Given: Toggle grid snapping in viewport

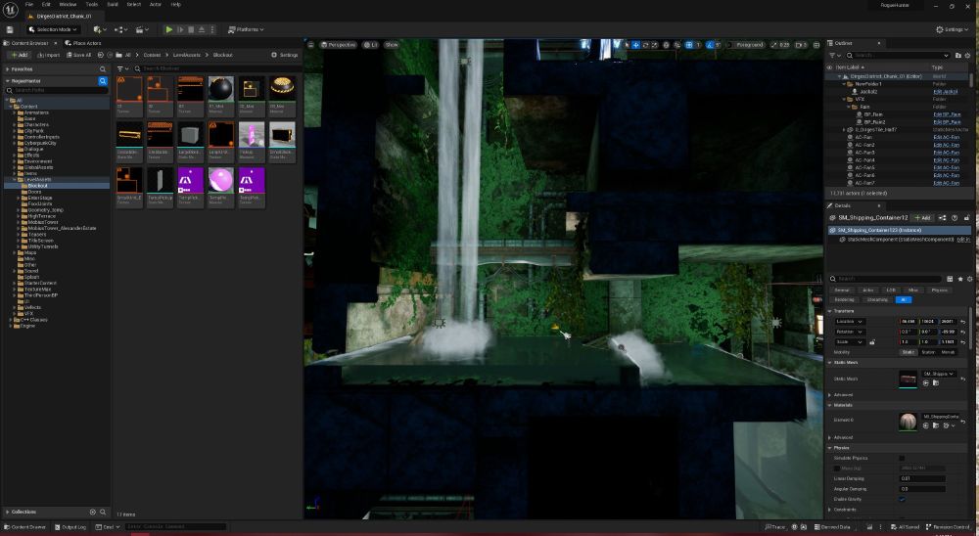Looking at the screenshot, I should [x=688, y=45].
